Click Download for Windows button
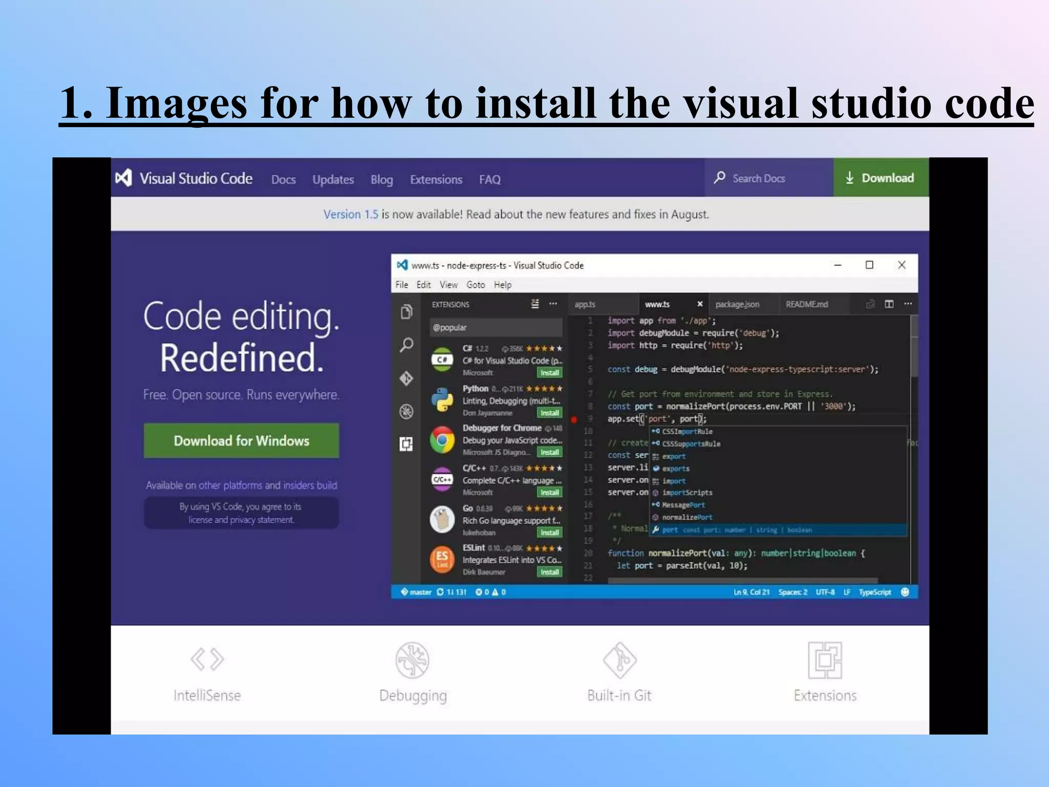The height and width of the screenshot is (787, 1049). click(x=241, y=441)
